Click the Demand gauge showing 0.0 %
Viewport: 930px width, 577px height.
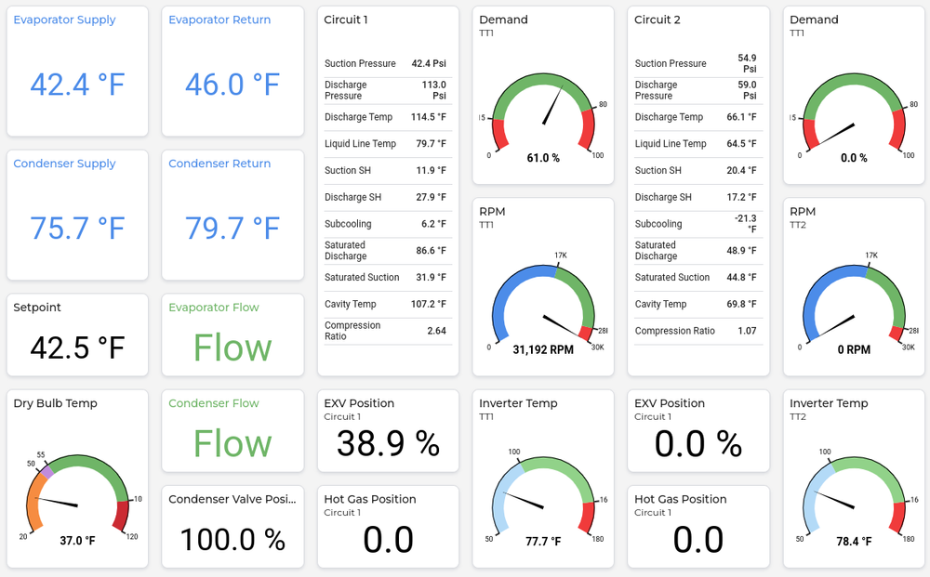pos(854,117)
